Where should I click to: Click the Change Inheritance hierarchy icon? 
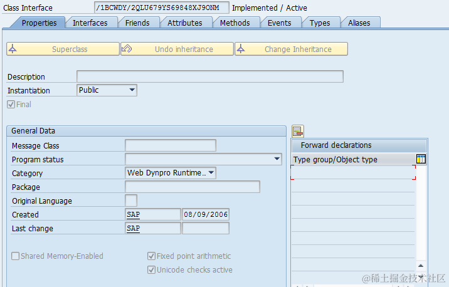(x=241, y=49)
